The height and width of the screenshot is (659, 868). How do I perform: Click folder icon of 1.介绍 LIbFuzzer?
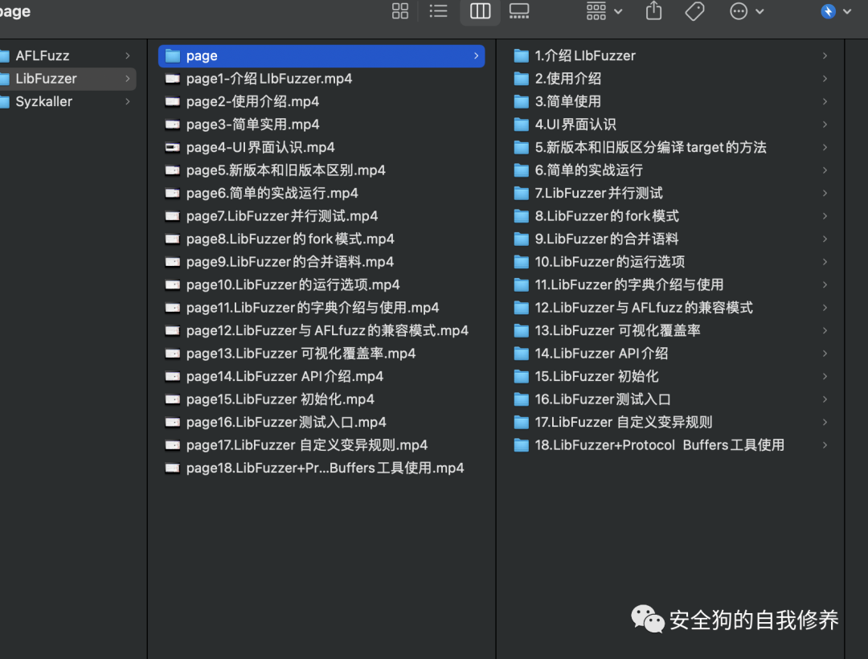(522, 56)
